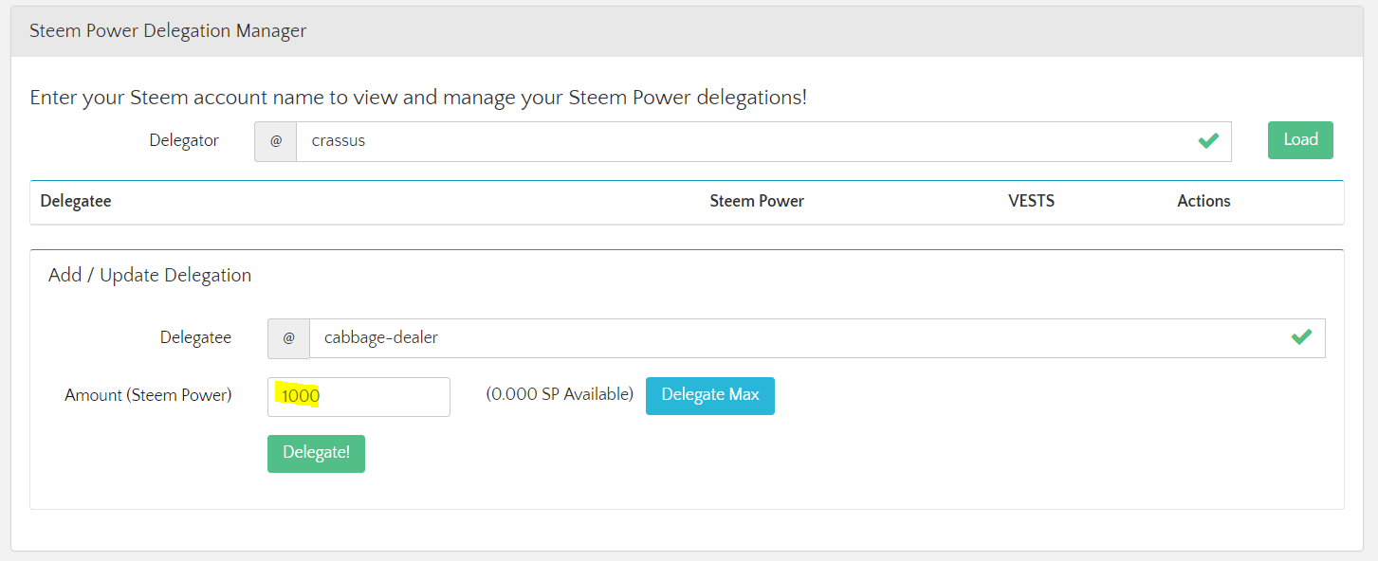Click the green Delegate! button
The width and height of the screenshot is (1378, 561).
tap(316, 453)
